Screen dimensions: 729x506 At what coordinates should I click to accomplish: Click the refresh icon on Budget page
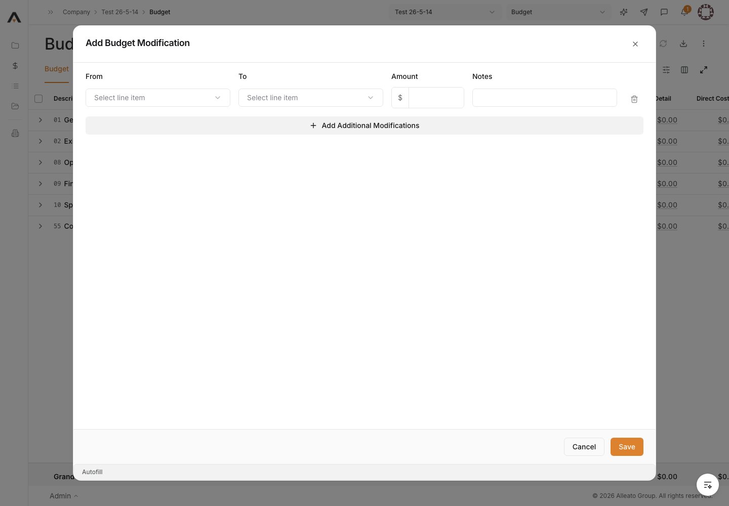coord(663,44)
